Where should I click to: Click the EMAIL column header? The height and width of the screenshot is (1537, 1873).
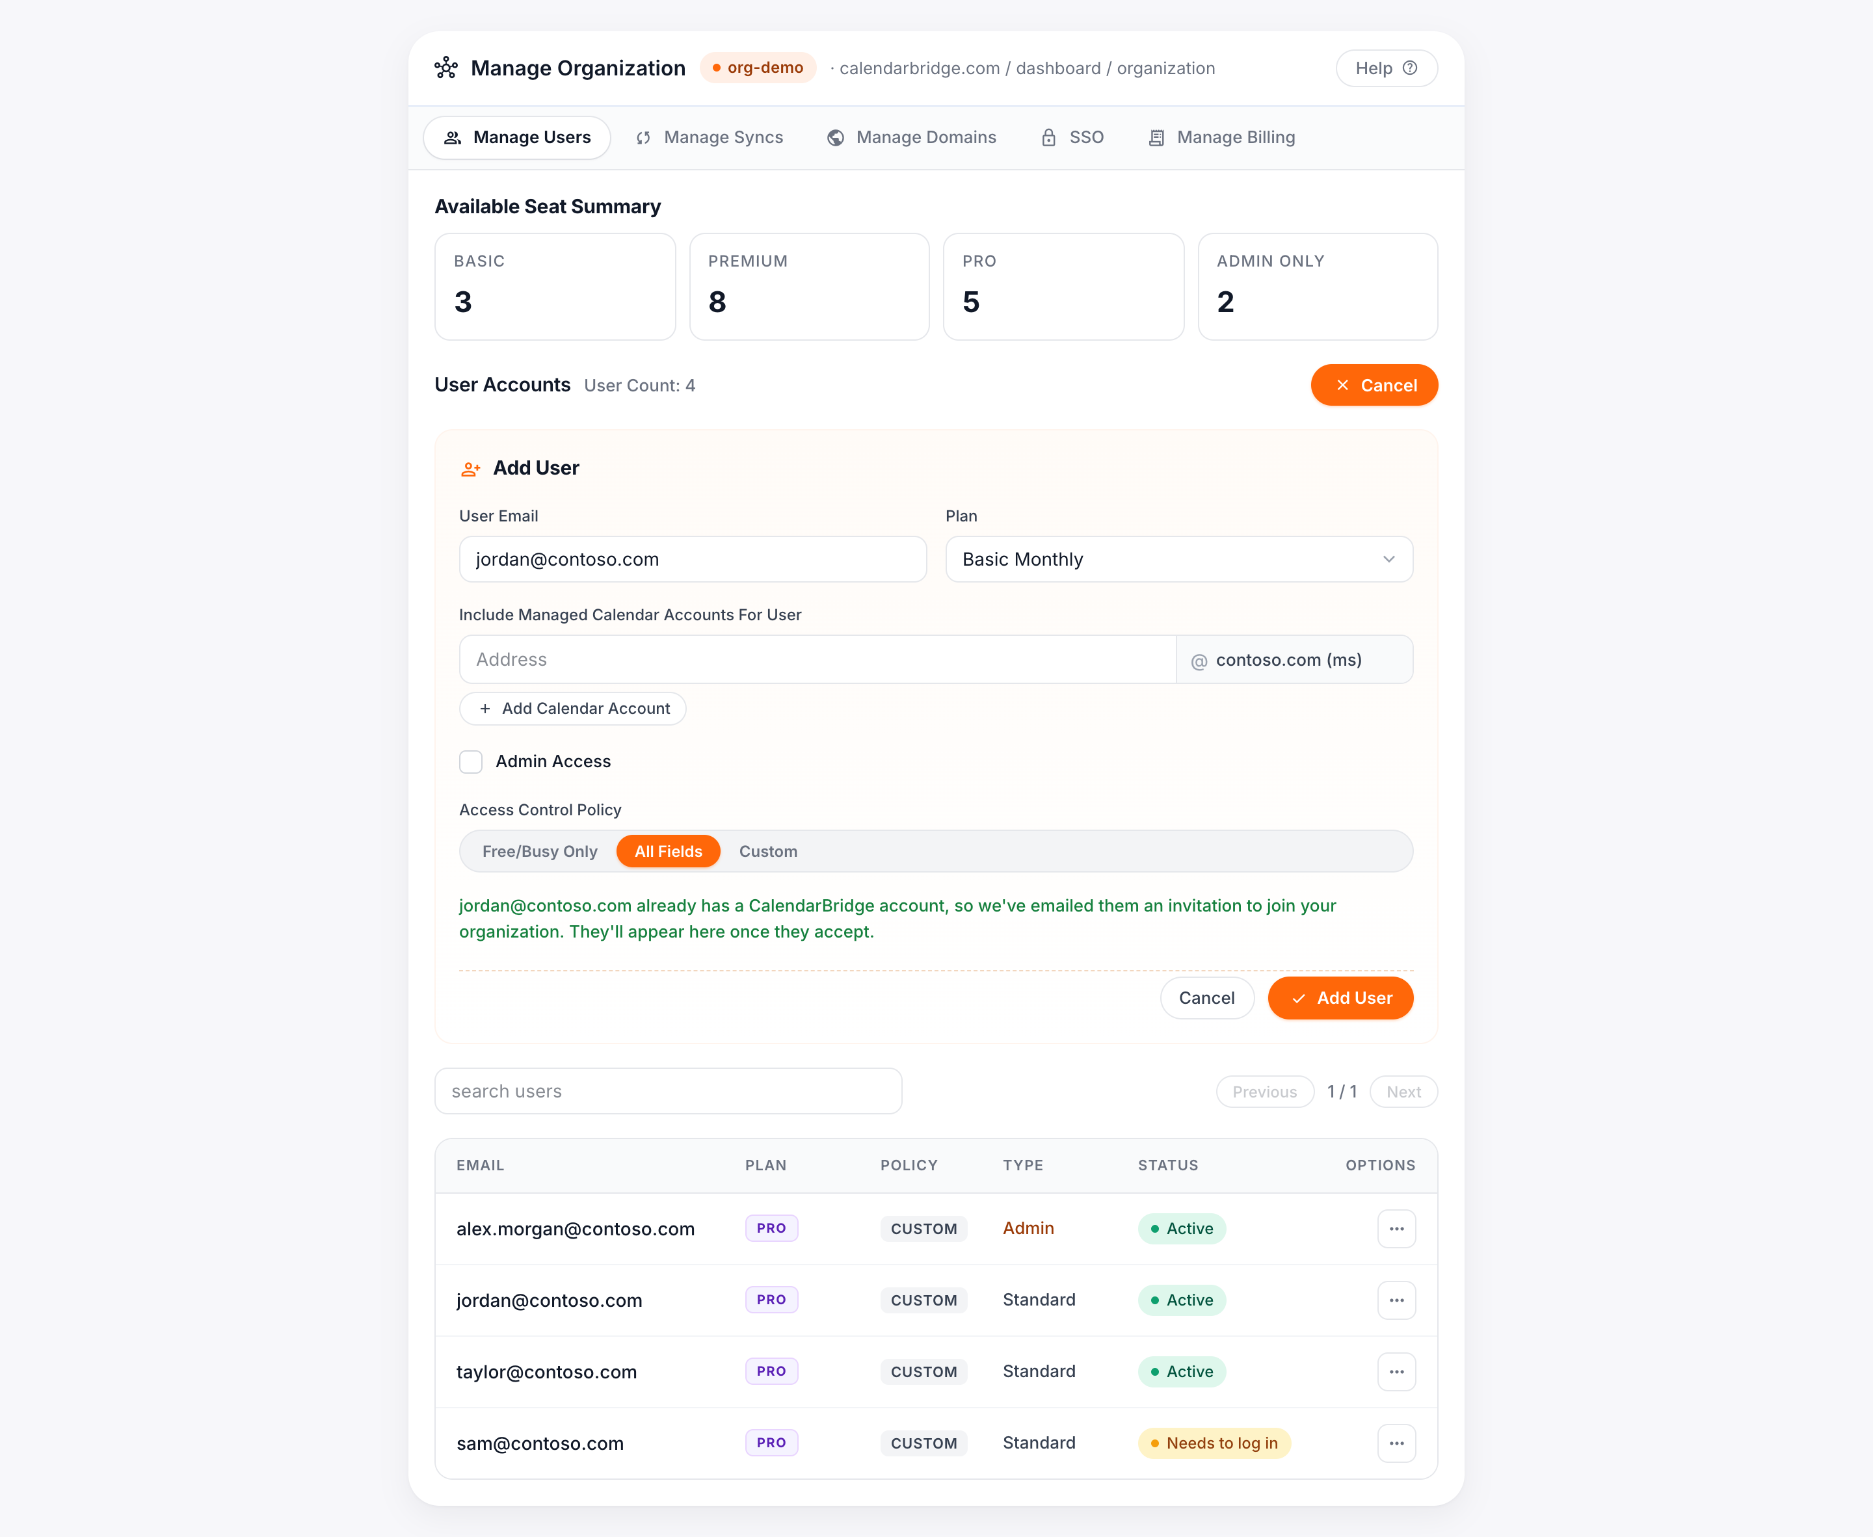coord(480,1166)
